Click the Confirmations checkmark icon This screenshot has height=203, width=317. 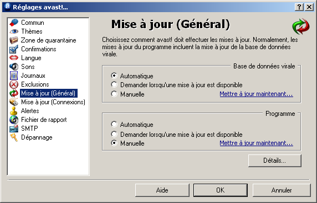(x=14, y=49)
